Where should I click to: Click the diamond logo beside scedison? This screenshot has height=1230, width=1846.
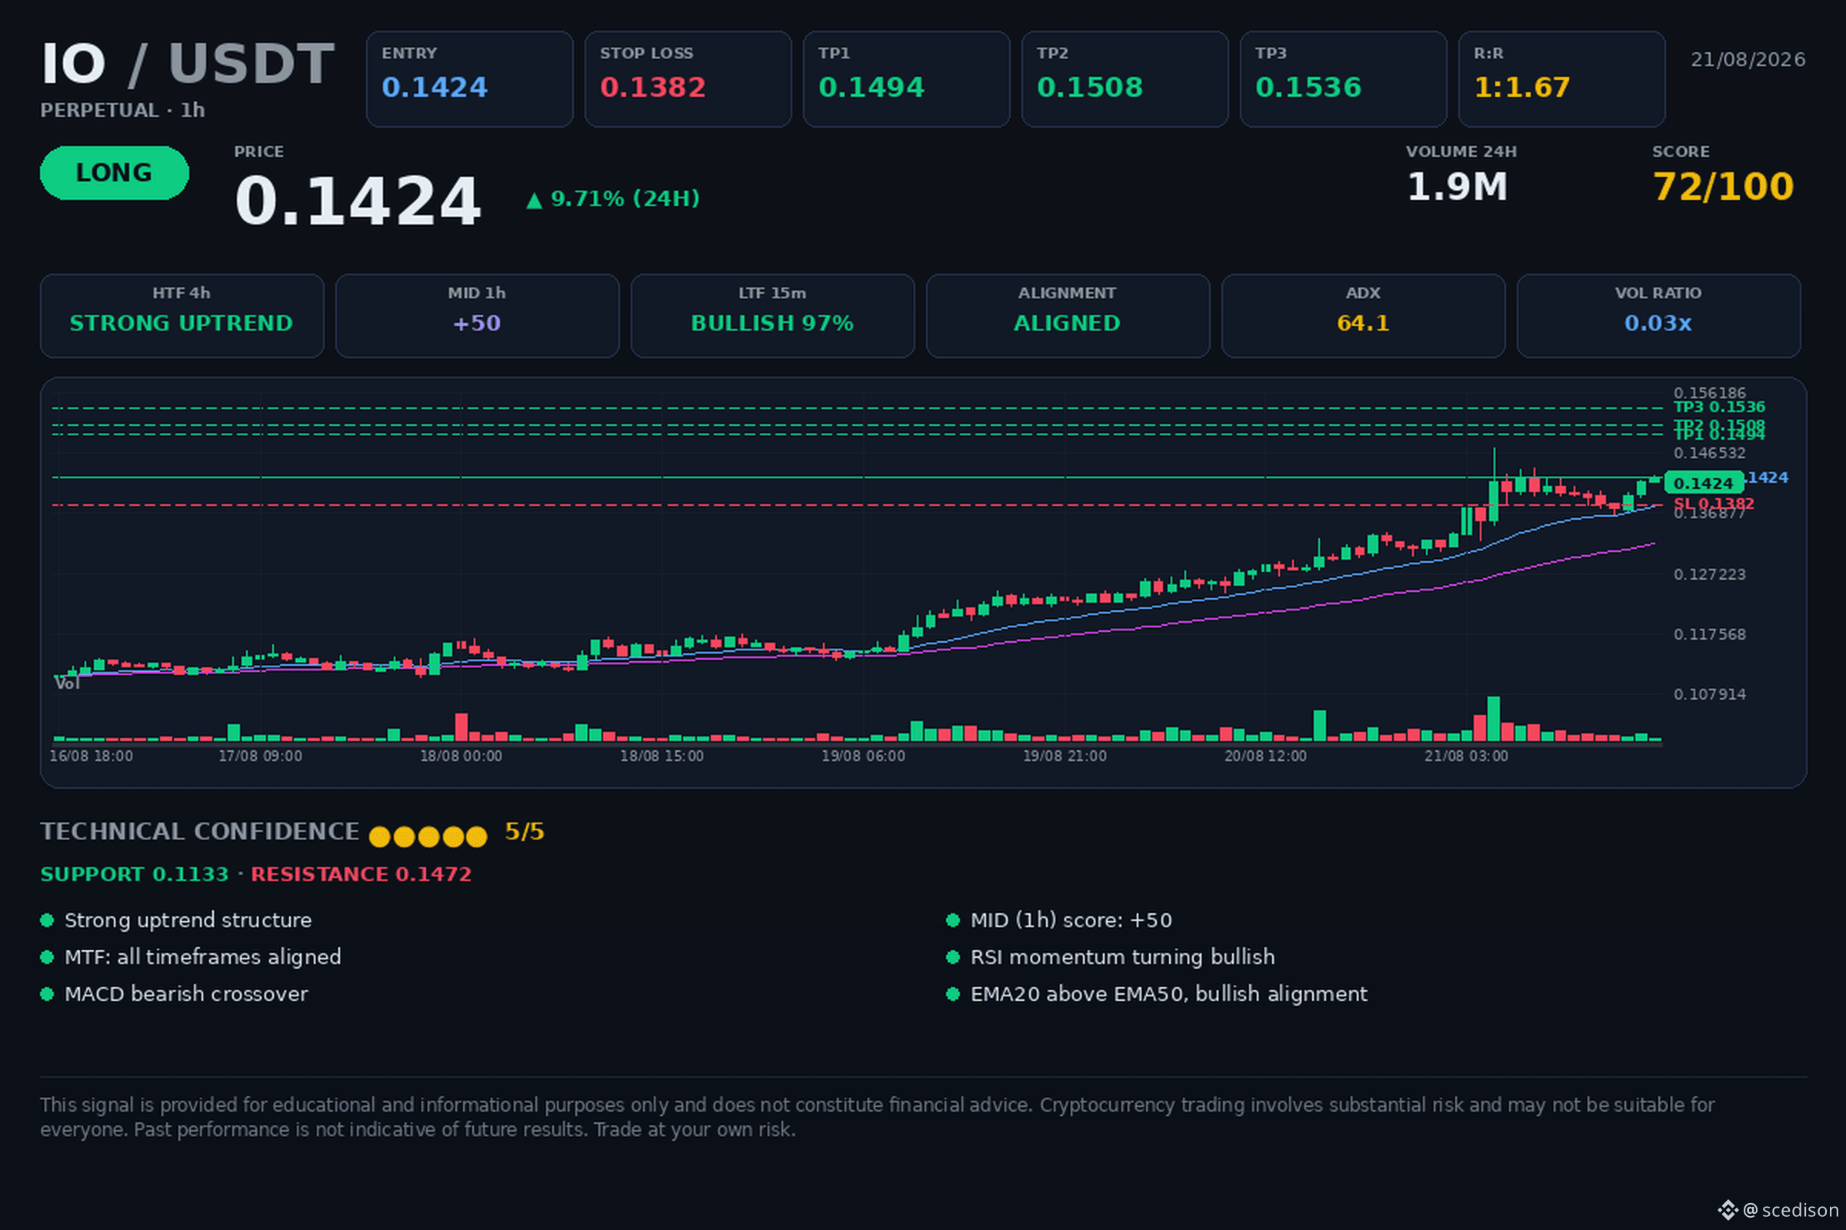[1728, 1210]
